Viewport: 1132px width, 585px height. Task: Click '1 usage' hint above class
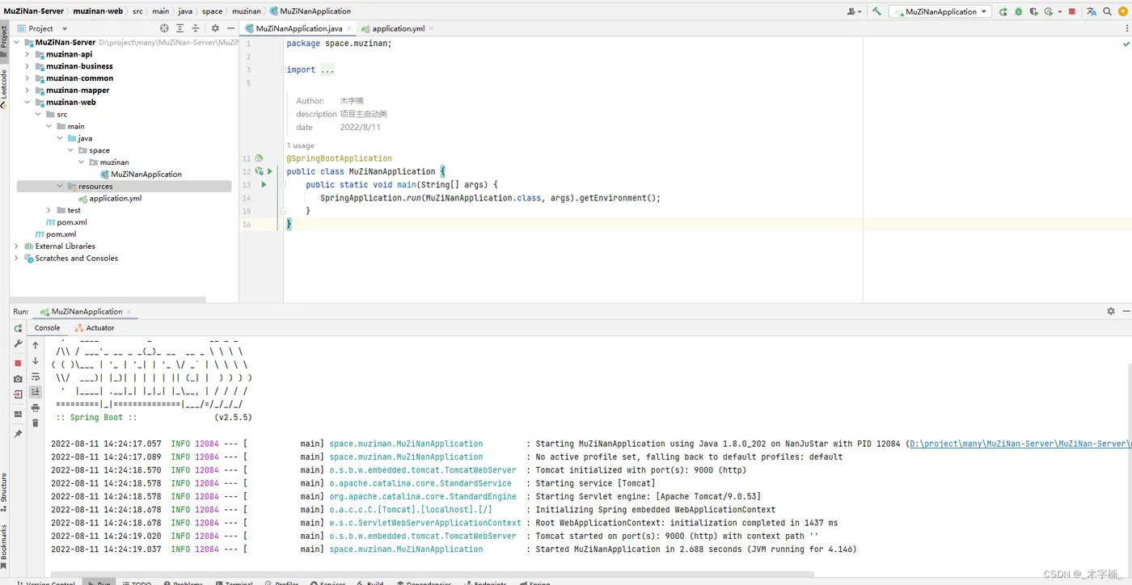(x=300, y=145)
